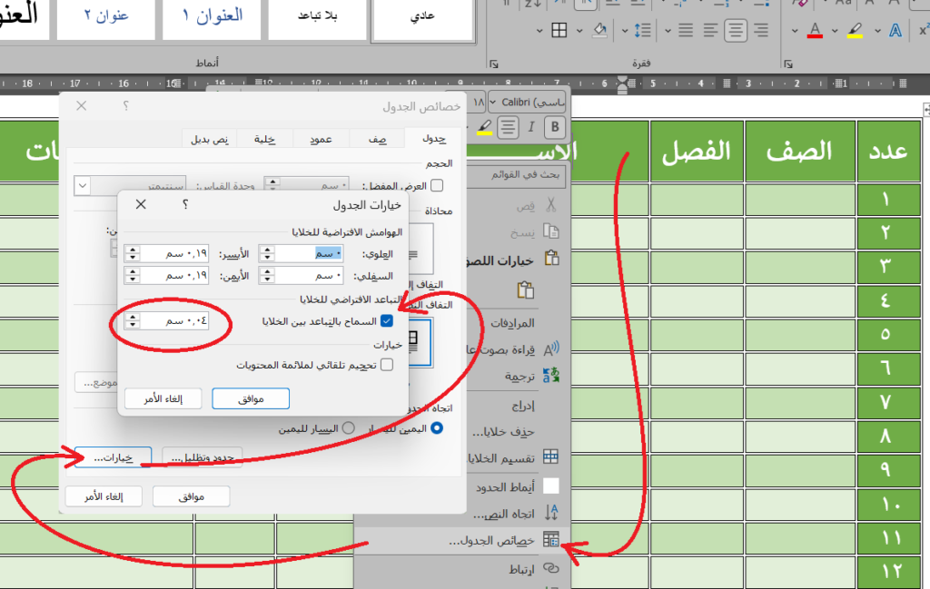Click the font color red A icon
930x589 pixels.
814,30
